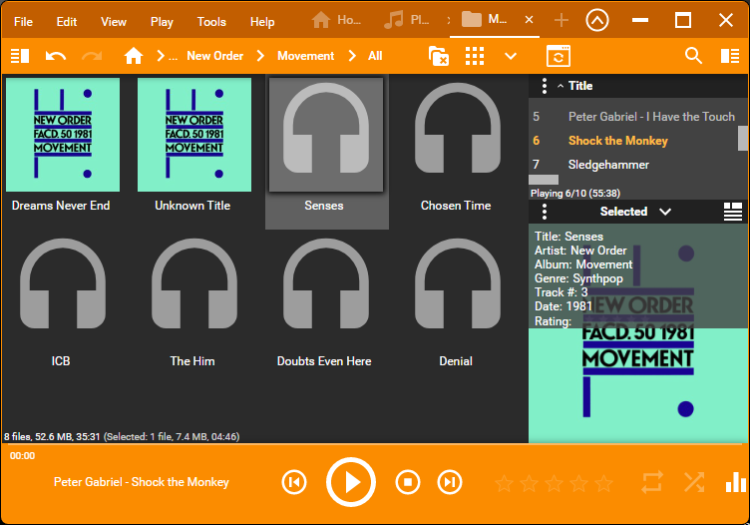Toggle shuffle playback
750x525 pixels.
coord(694,483)
